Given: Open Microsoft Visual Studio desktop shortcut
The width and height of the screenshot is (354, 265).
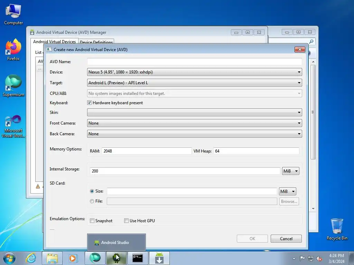Looking at the screenshot, I should 13,126.
